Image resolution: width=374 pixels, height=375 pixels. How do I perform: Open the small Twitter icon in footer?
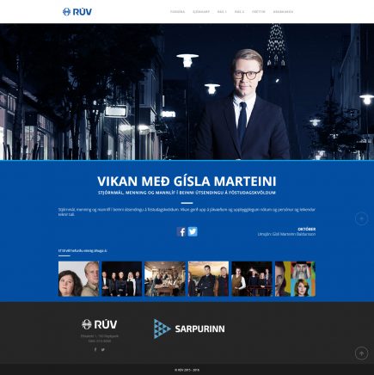103,349
